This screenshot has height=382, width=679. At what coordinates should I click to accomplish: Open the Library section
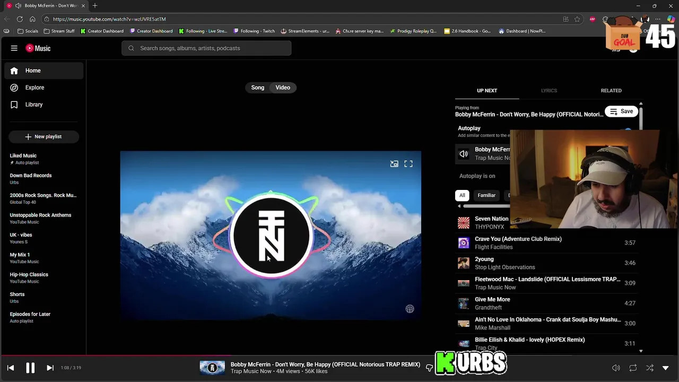(44, 105)
